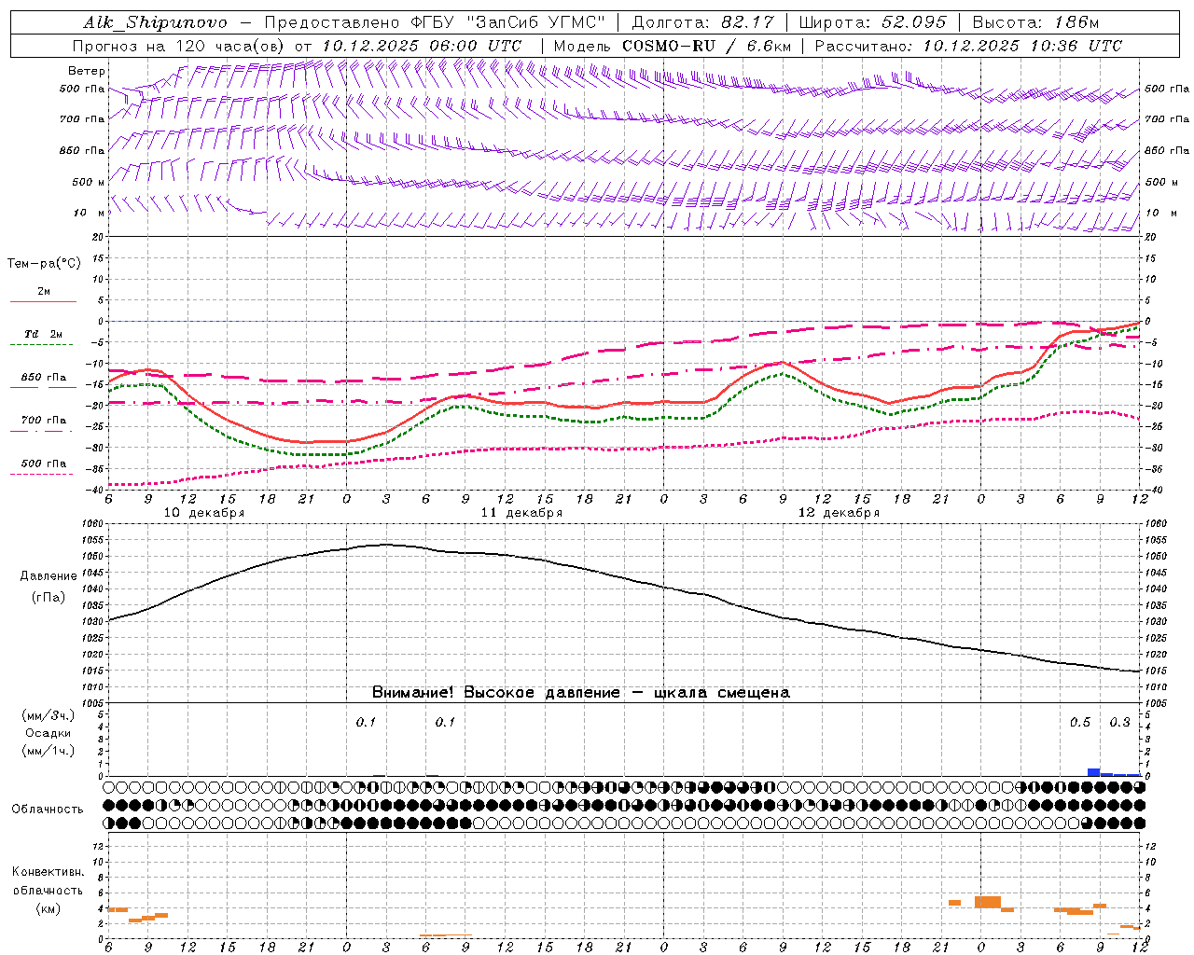Click the tallest blue precipitation bar
The image size is (1194, 955).
(1093, 772)
